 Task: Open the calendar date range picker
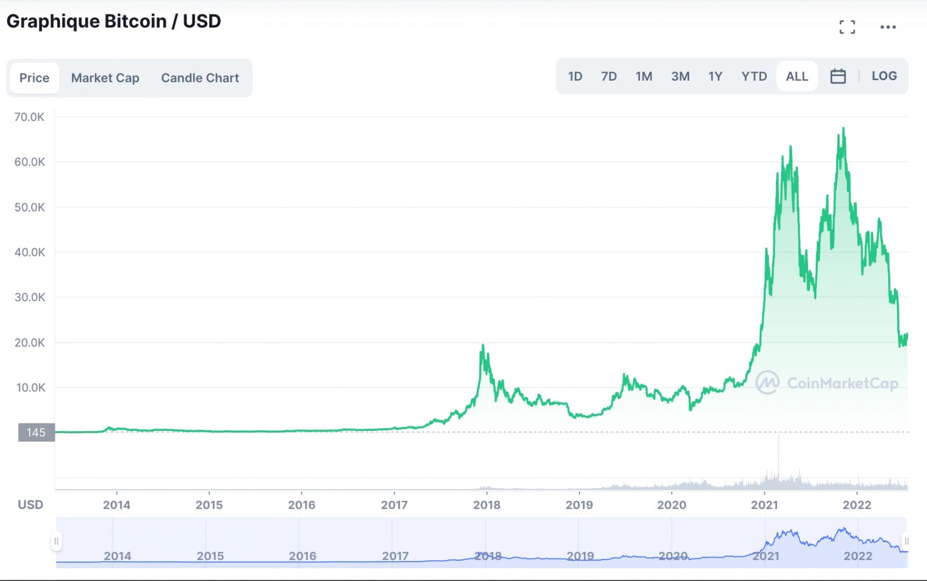click(838, 76)
